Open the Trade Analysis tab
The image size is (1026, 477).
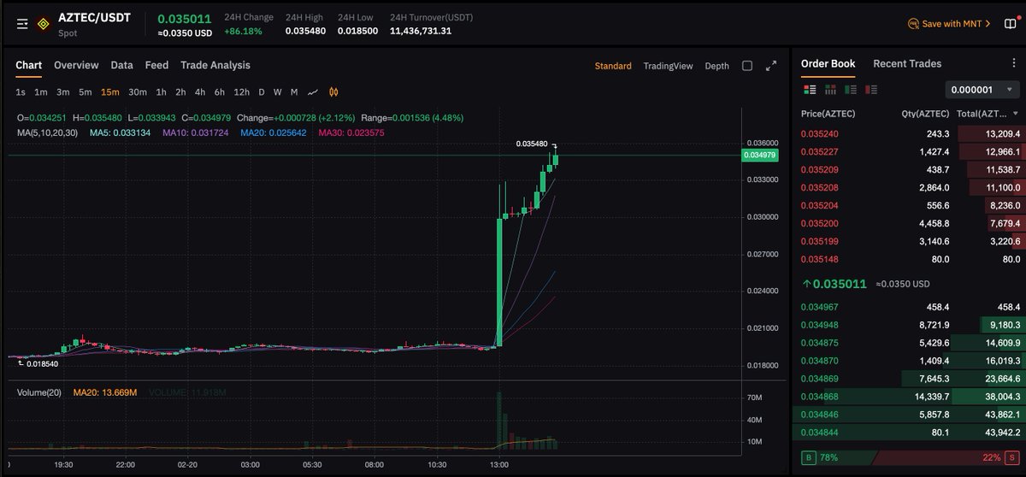click(215, 65)
